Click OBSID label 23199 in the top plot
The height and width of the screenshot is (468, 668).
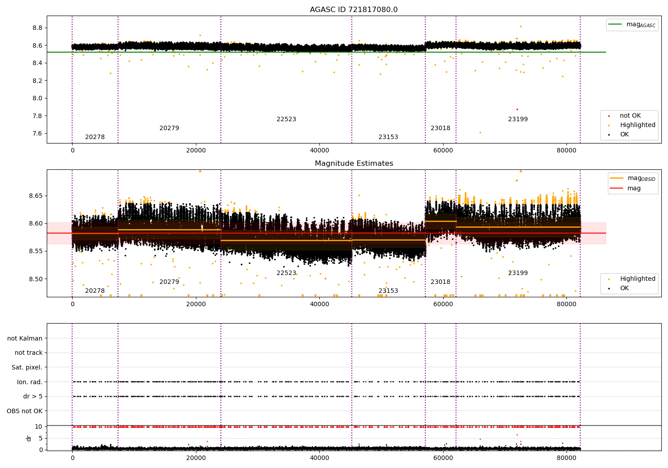coord(518,119)
